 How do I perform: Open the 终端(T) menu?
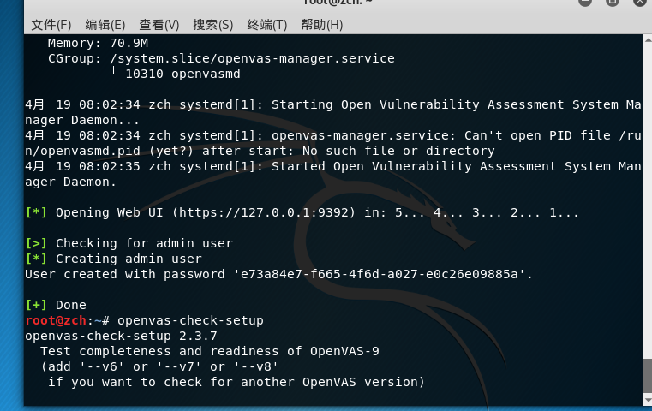pyautogui.click(x=267, y=24)
